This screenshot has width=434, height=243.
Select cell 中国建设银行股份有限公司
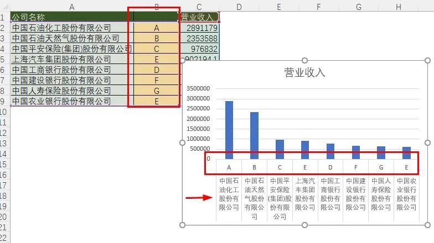tap(72, 80)
